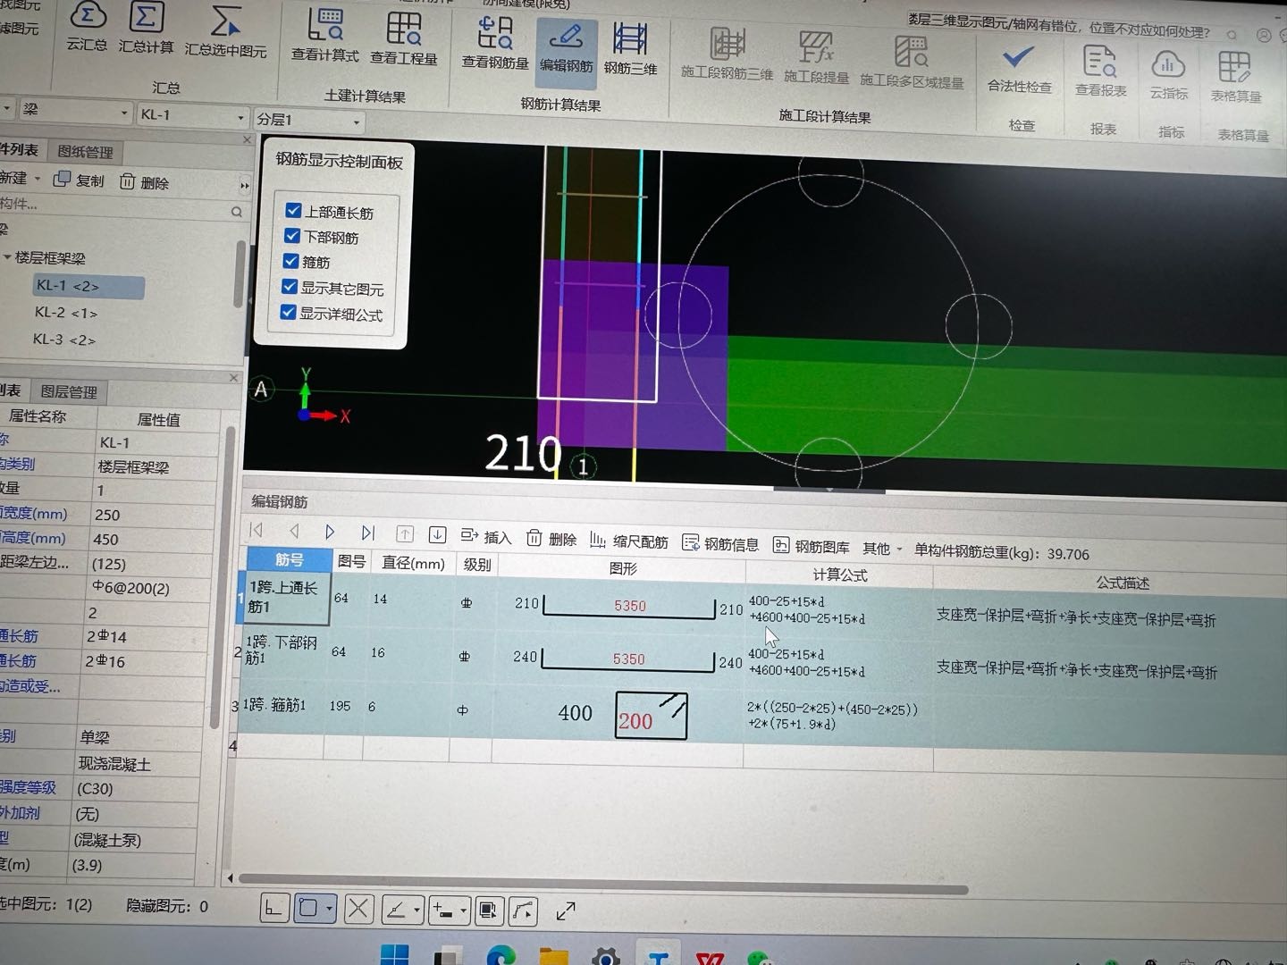Select KL-3 <2> in component tree
This screenshot has width=1287, height=965.
[64, 340]
